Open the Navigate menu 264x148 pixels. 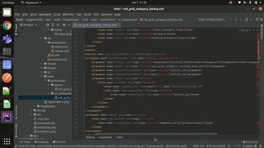point(45,14)
